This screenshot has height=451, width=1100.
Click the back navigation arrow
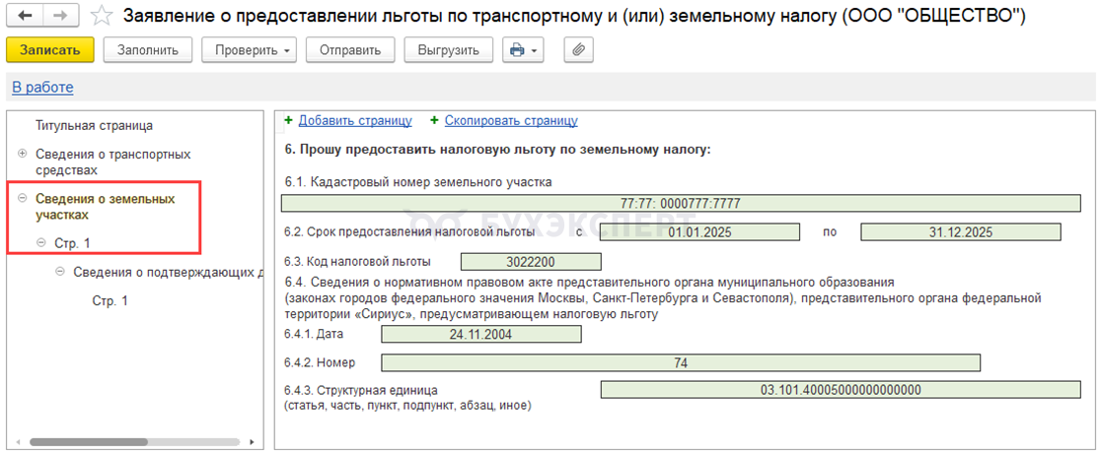click(x=25, y=17)
